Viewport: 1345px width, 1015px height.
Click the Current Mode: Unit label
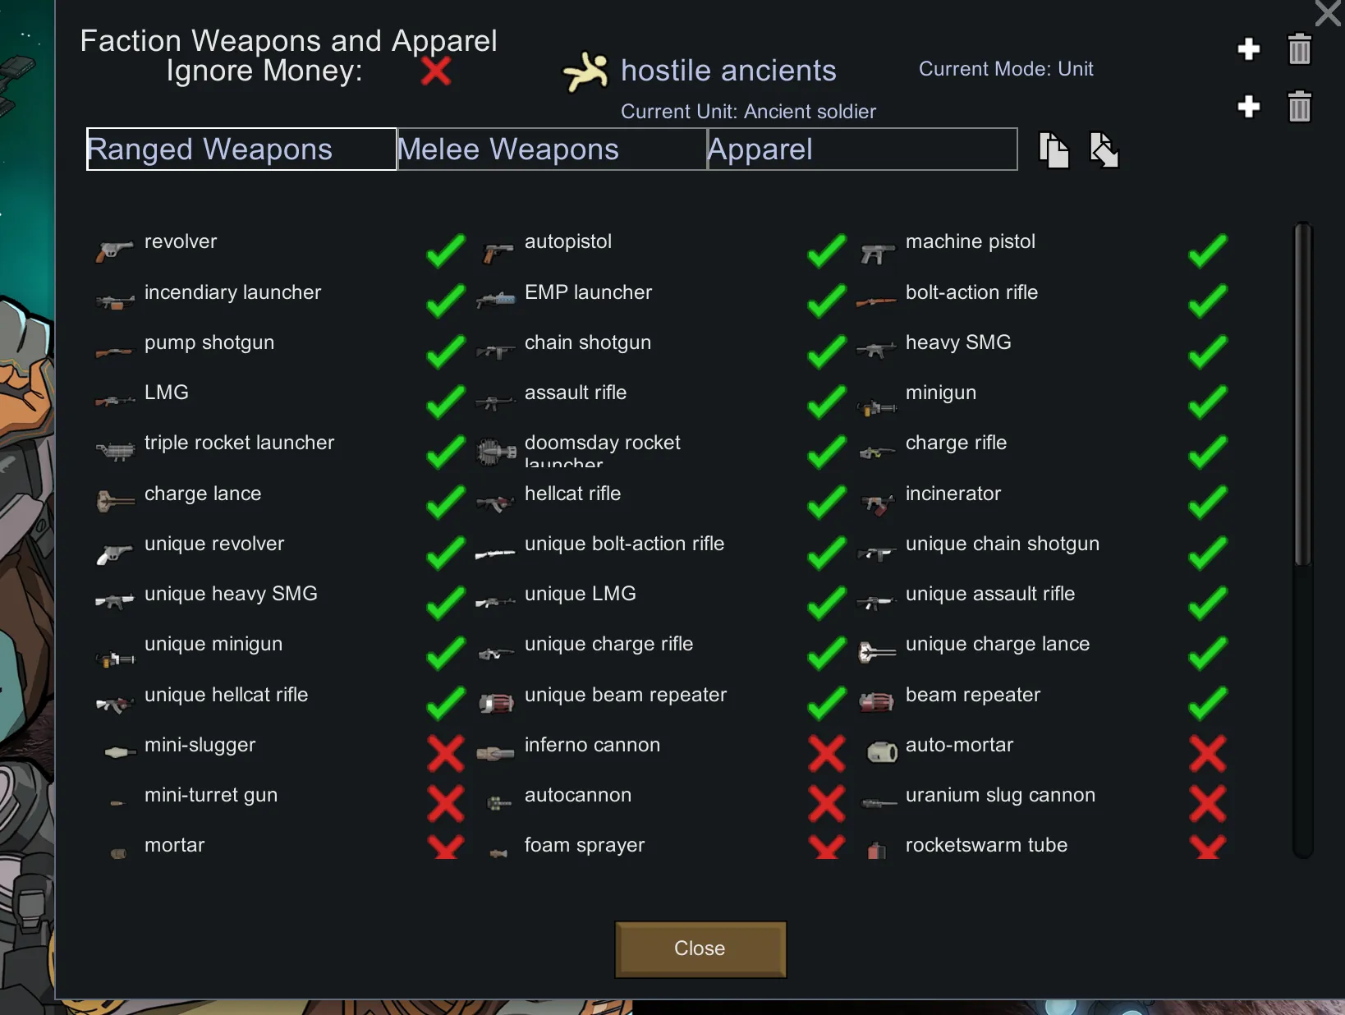(x=1006, y=69)
